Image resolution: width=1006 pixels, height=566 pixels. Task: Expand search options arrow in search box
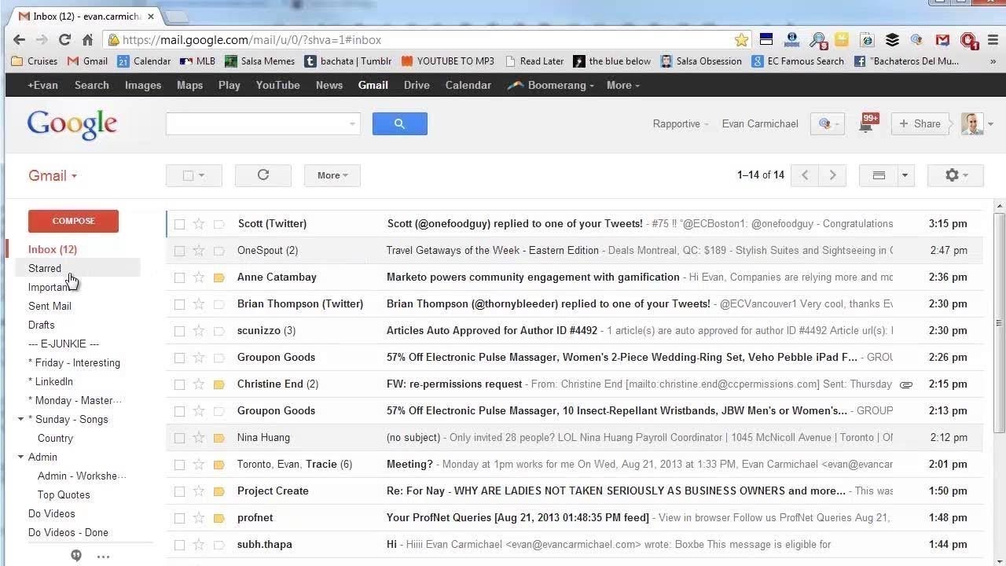[352, 123]
